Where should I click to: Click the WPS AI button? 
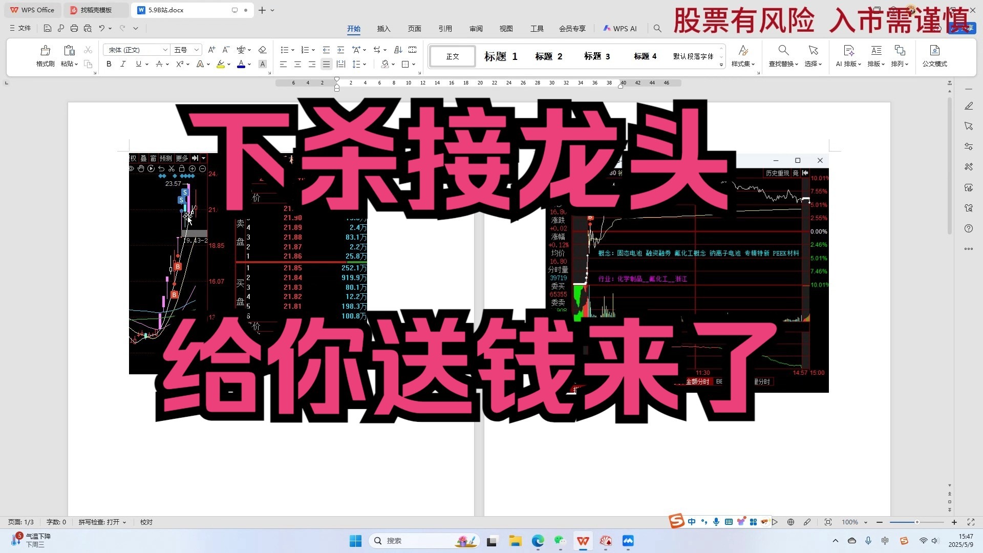point(620,29)
